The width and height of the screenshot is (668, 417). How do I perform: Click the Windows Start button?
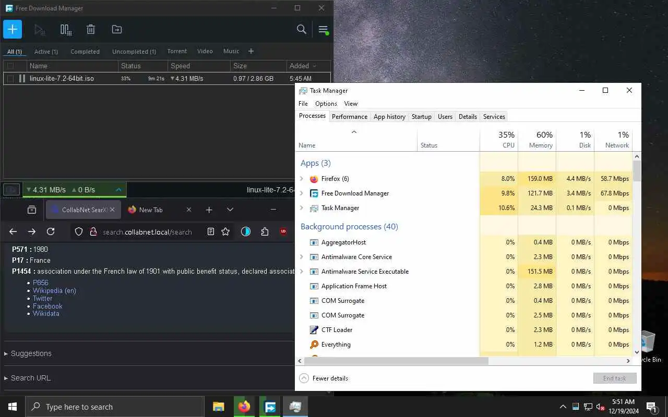[13, 407]
